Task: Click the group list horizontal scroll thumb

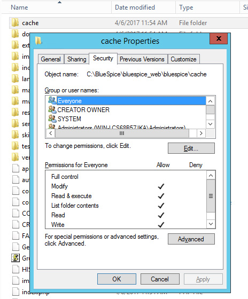Action: (x=122, y=133)
